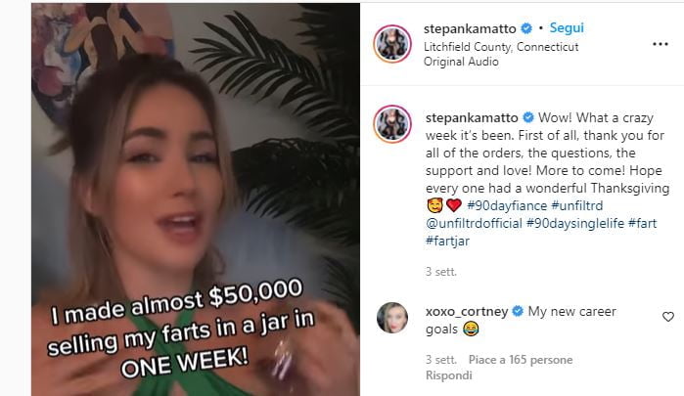This screenshot has width=684, height=396.
Task: Visit the @unfiltrdofficial mention
Action: [x=474, y=223]
